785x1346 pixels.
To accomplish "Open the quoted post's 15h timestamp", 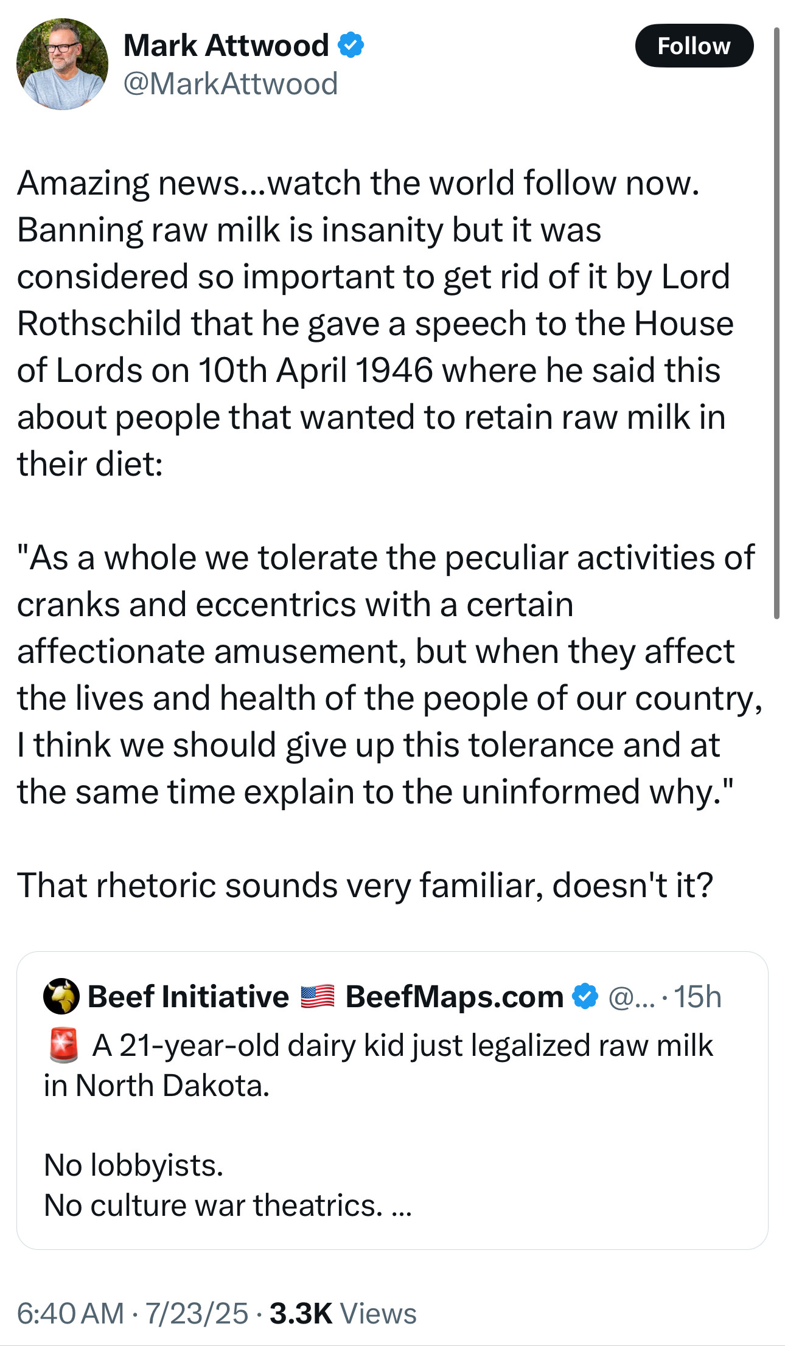I will (x=697, y=996).
